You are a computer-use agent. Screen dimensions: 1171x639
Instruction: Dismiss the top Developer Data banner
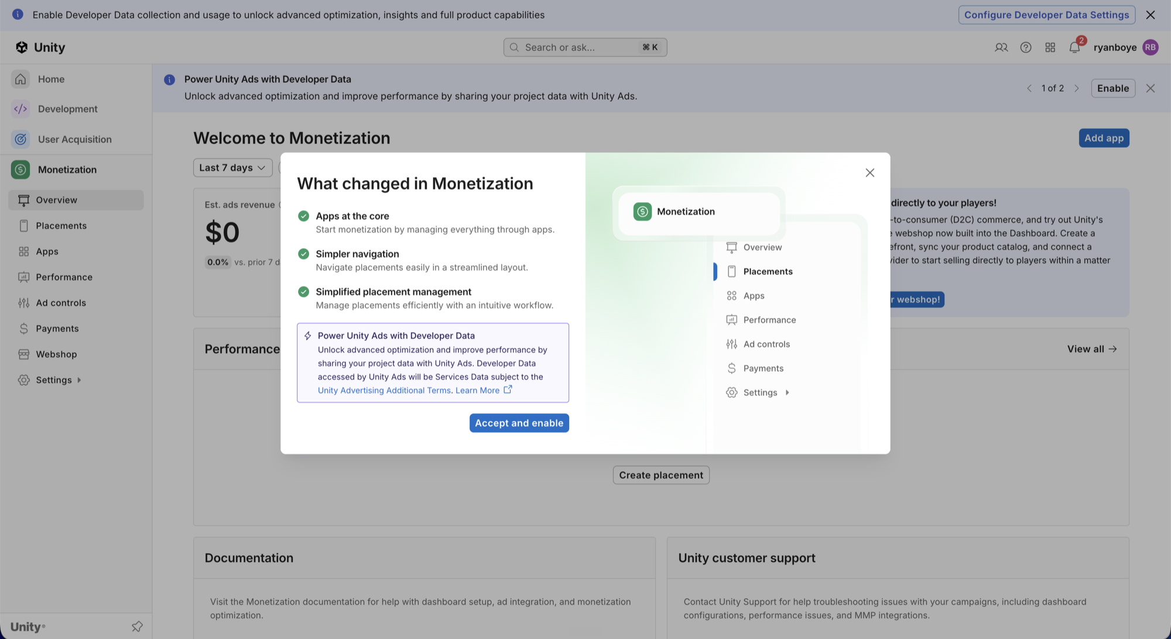pyautogui.click(x=1151, y=15)
